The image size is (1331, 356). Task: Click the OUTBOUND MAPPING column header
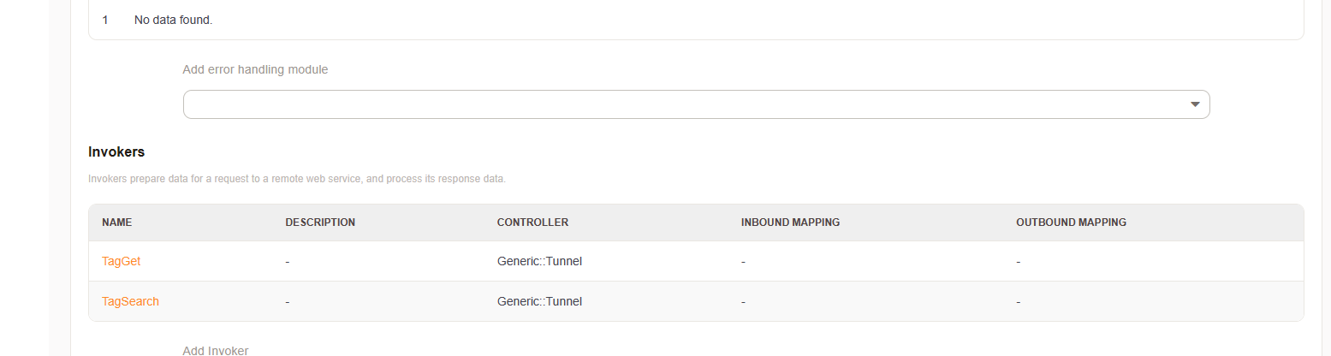coord(1071,222)
